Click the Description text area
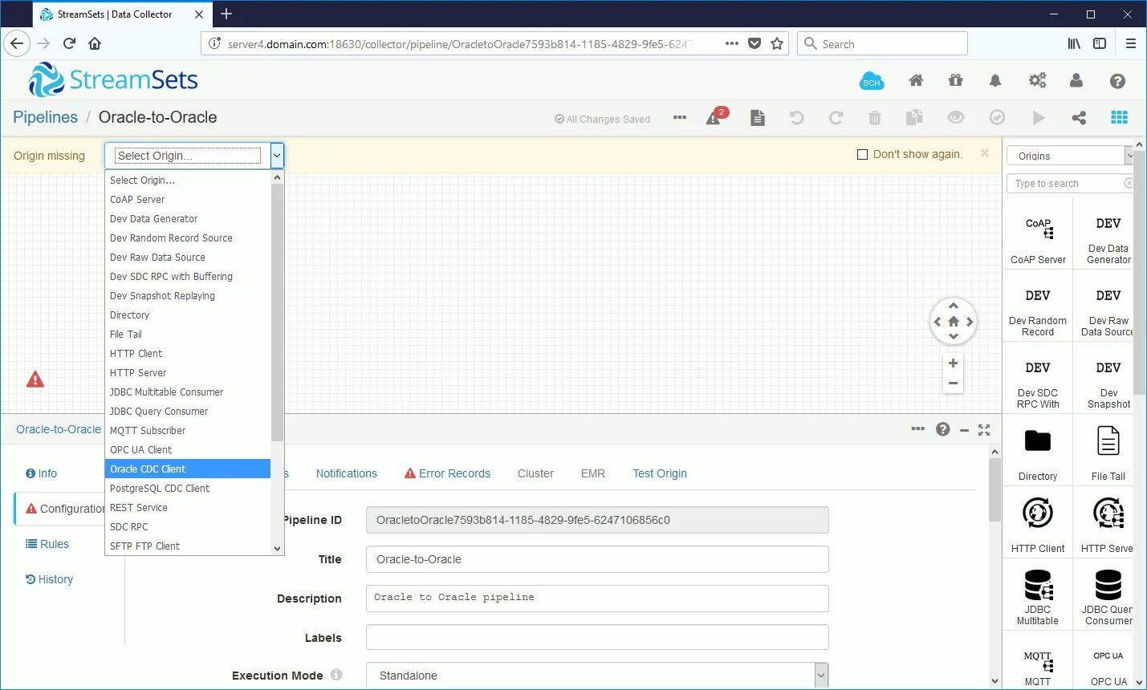This screenshot has height=690, width=1147. pyautogui.click(x=597, y=599)
